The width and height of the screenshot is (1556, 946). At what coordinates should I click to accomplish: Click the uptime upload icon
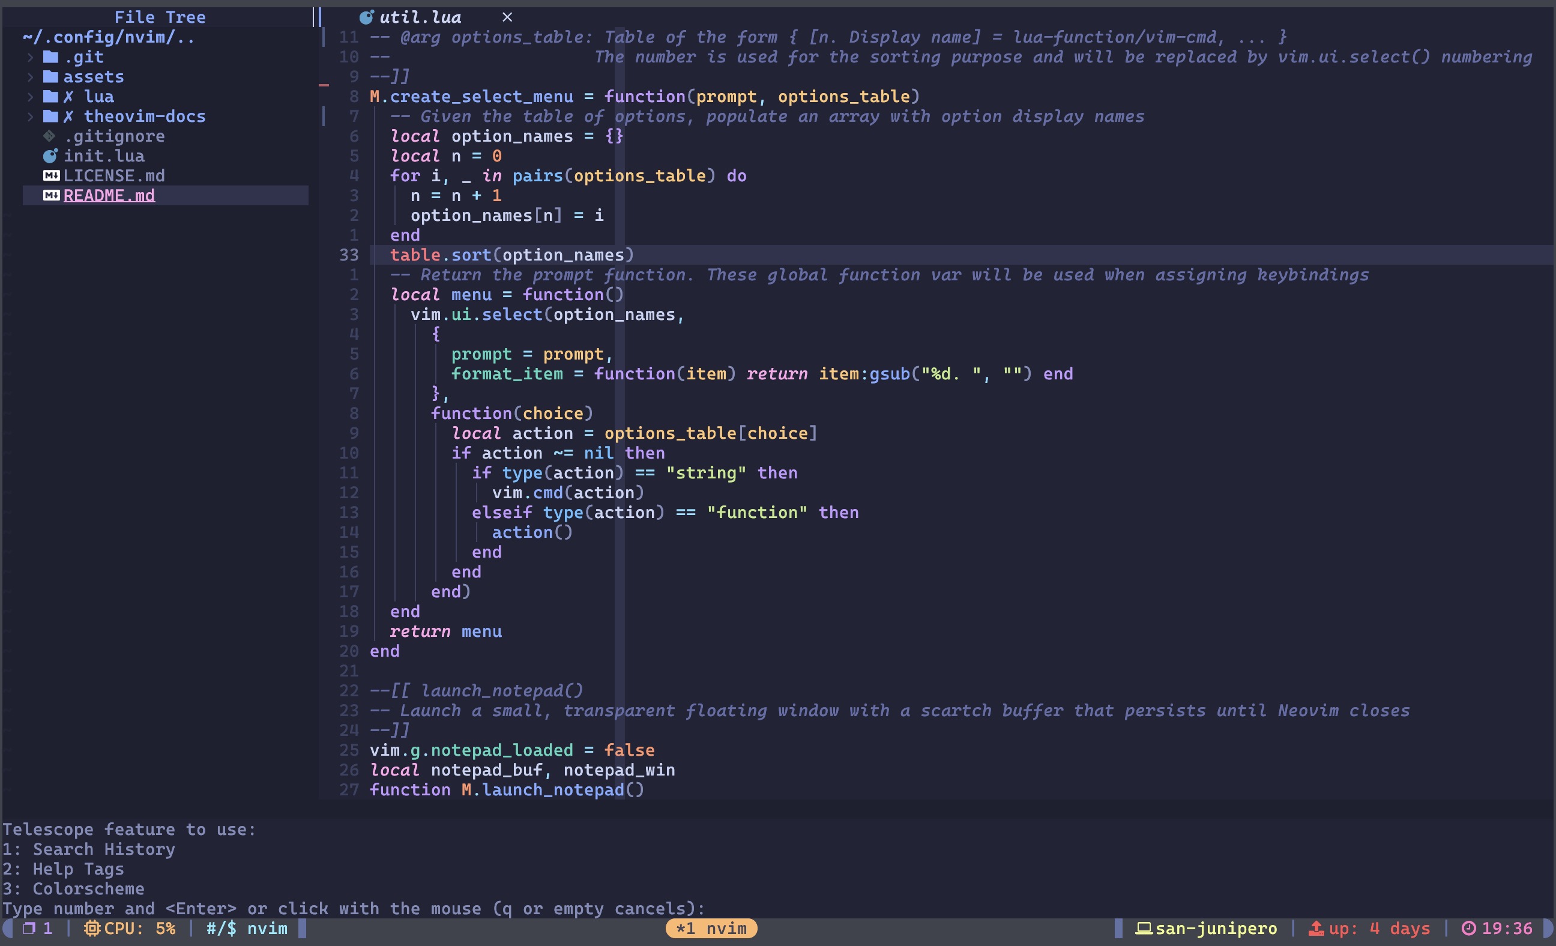tap(1316, 929)
